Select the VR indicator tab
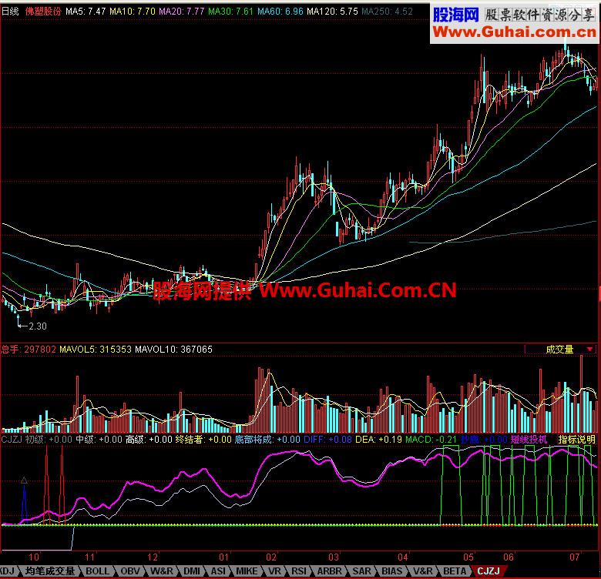This screenshot has width=601, height=579. pyautogui.click(x=274, y=571)
